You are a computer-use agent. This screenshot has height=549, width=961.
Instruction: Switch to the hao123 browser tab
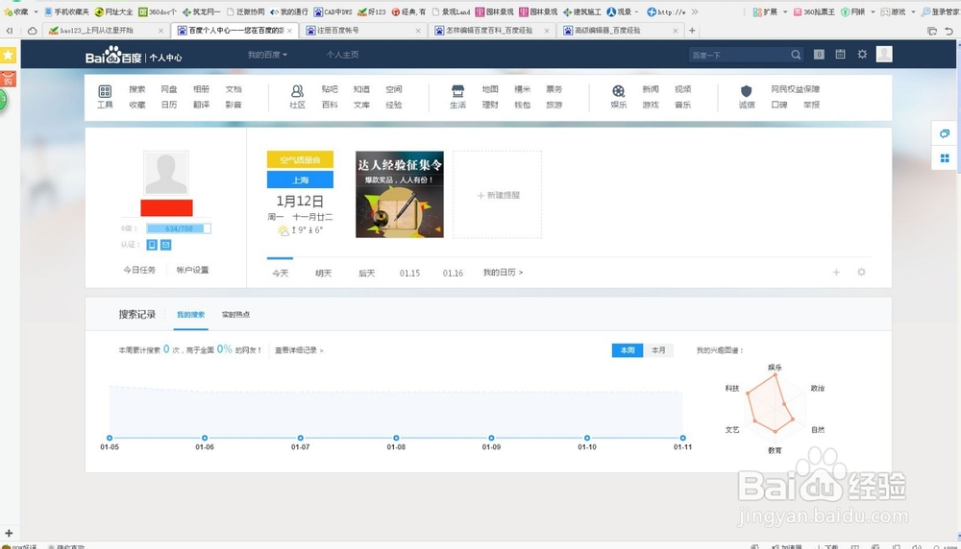pos(106,30)
